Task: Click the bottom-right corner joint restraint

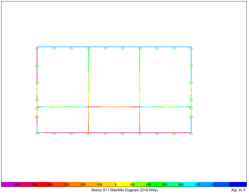Action: [x=191, y=134]
